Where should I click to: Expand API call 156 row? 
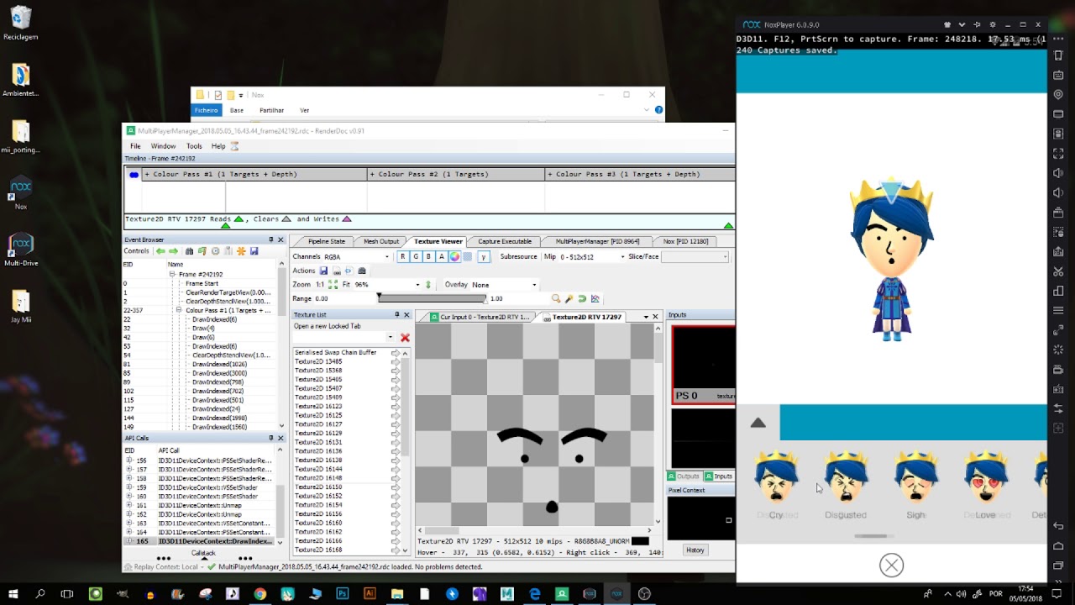129,460
